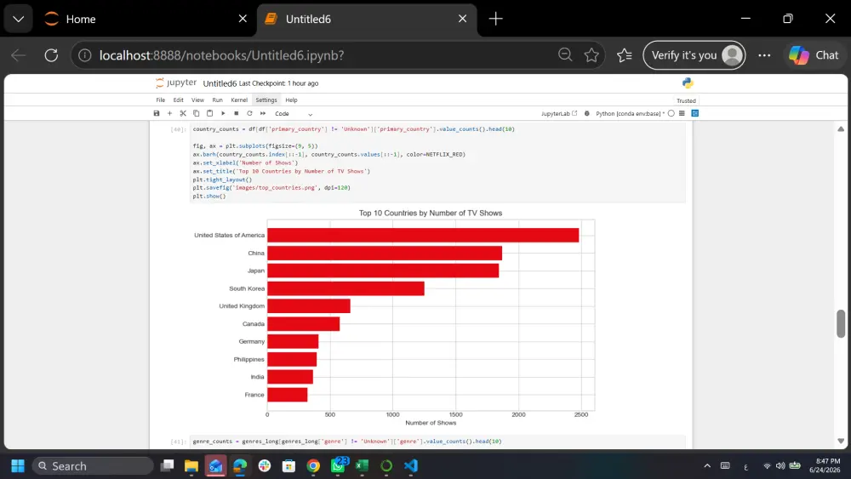Open a new browser tab
This screenshot has width=851, height=479.
click(495, 19)
